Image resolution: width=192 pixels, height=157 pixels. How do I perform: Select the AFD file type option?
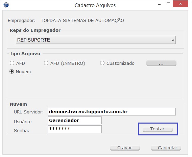(x=12, y=63)
